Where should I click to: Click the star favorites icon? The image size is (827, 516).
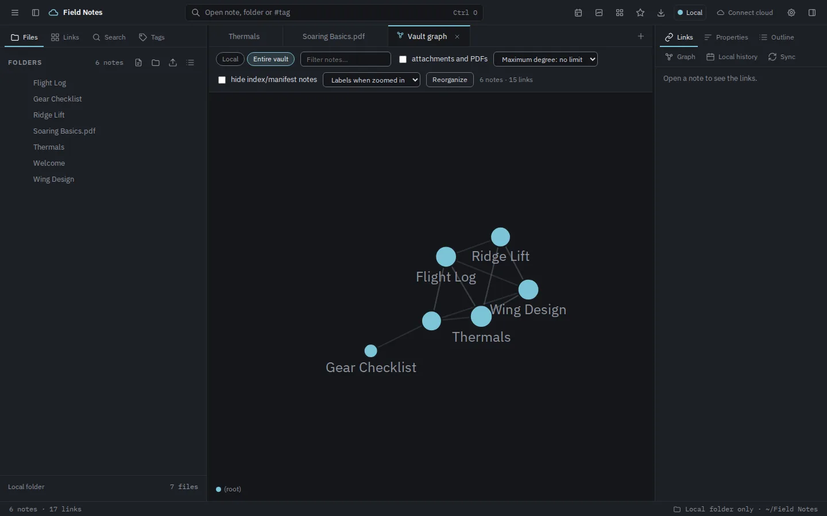click(640, 13)
